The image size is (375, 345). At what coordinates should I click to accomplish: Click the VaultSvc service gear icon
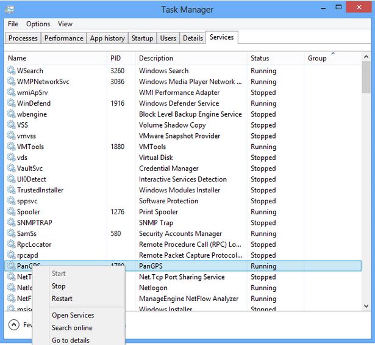(x=11, y=169)
